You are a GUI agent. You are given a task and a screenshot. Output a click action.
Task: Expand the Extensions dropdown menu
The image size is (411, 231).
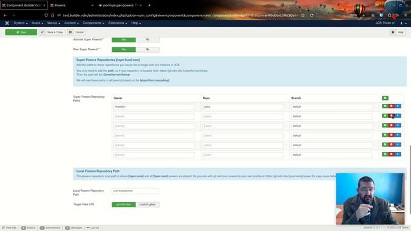(118, 23)
